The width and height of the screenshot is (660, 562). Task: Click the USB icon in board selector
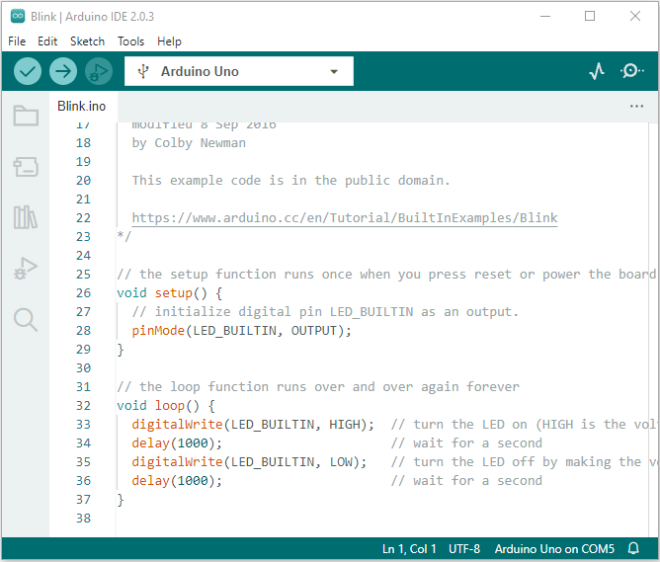pos(143,71)
